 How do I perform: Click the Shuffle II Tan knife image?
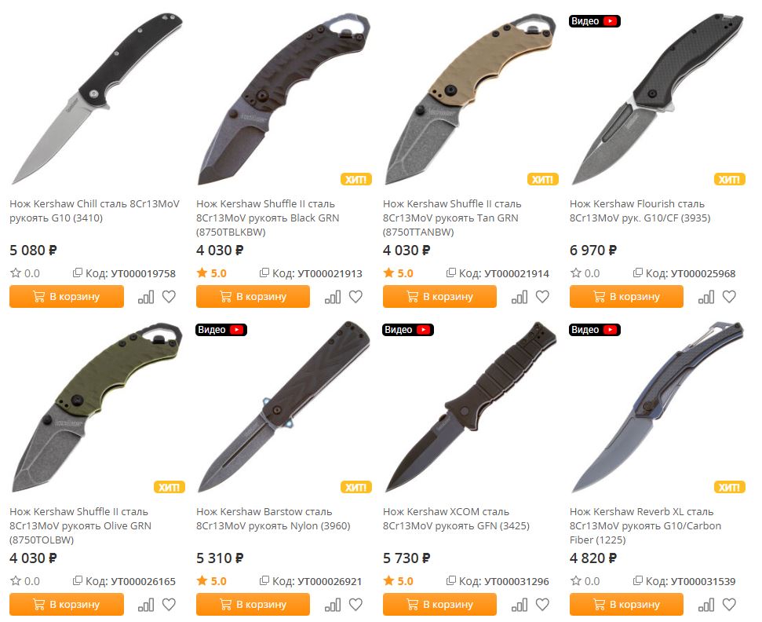pos(470,100)
